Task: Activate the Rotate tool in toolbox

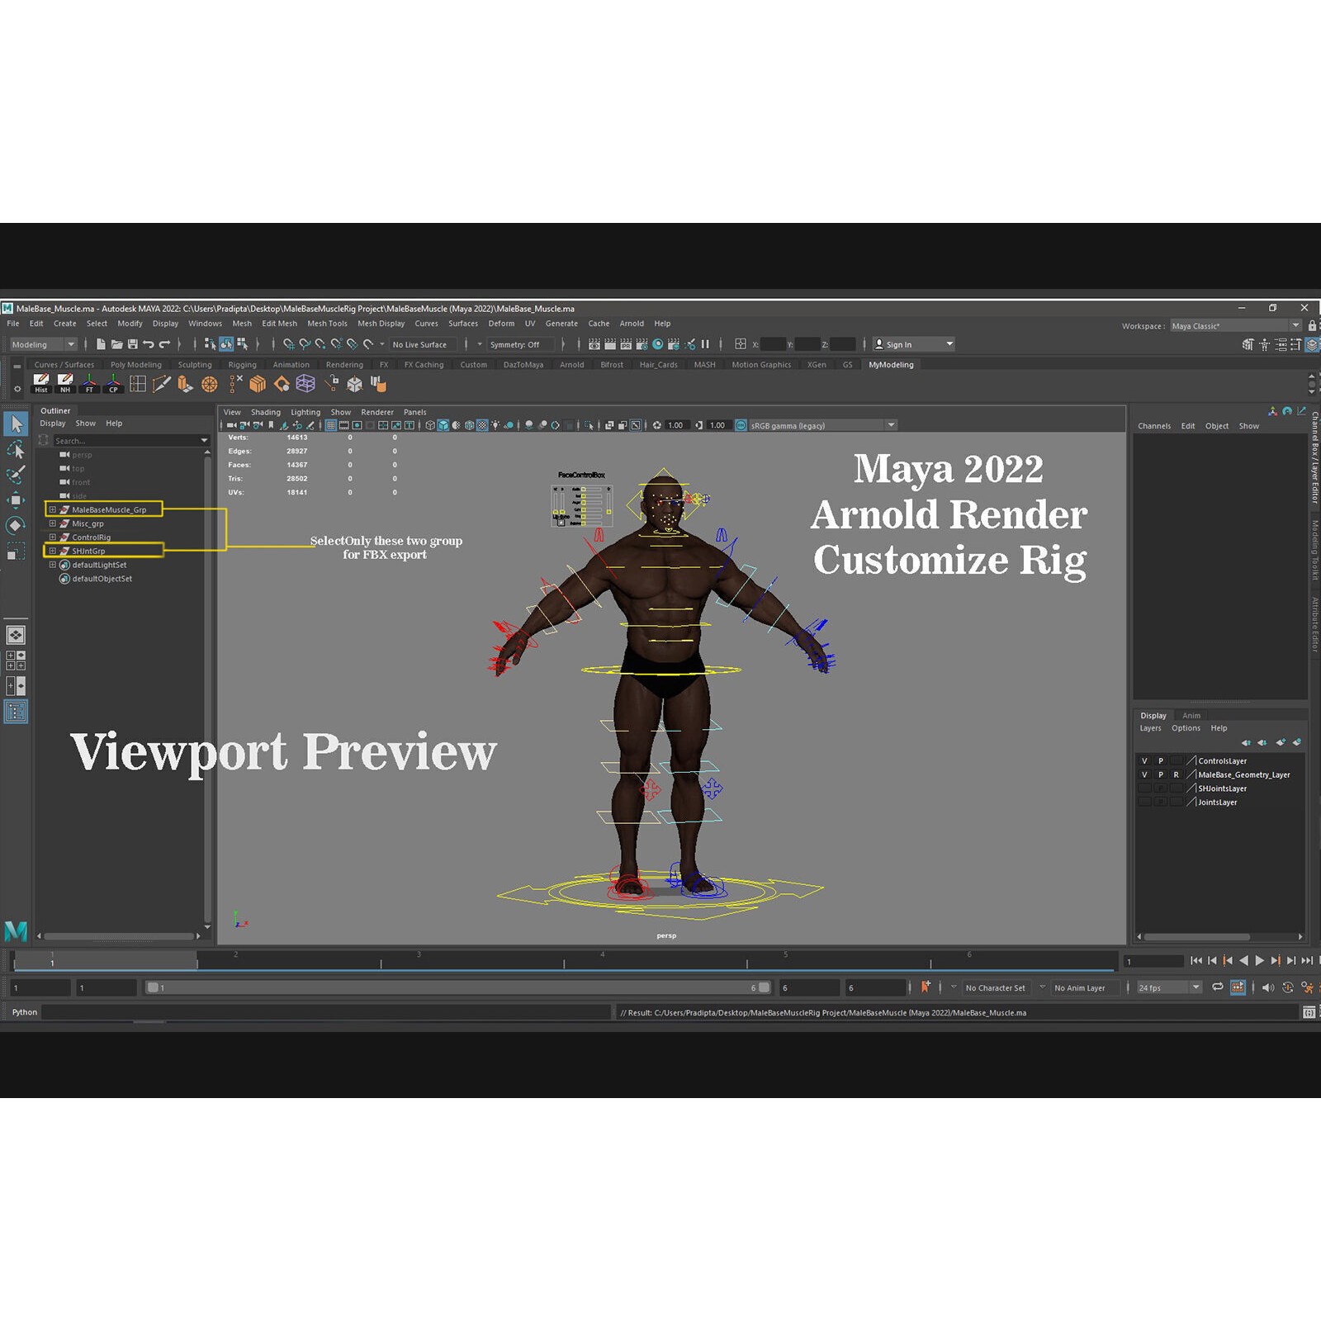Action: [16, 525]
